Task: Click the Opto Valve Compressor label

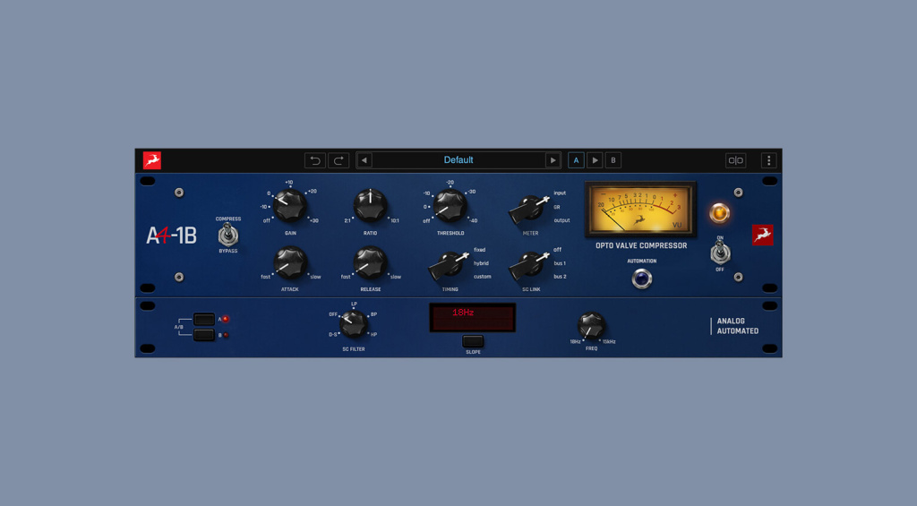Action: tap(641, 245)
